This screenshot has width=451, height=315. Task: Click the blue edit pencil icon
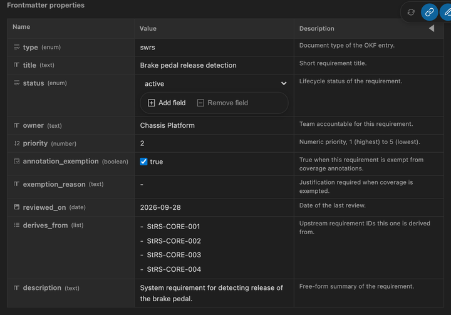[446, 12]
